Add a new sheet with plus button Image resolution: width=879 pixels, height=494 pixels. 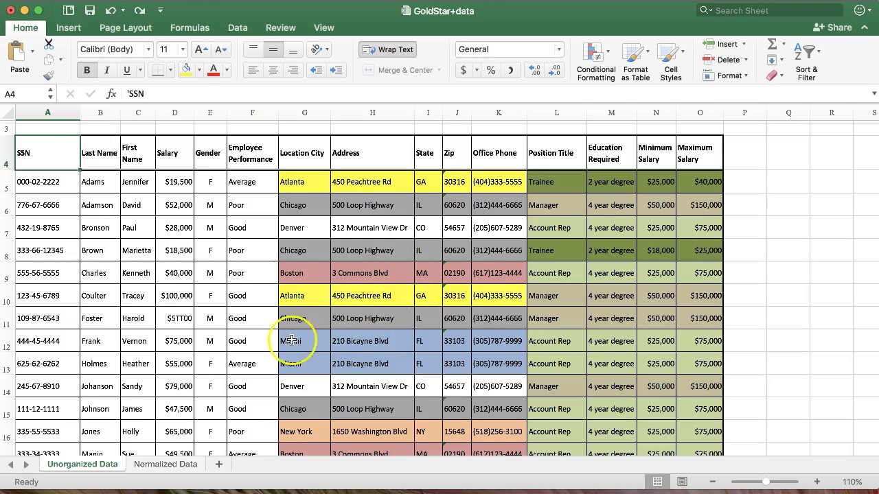click(x=218, y=464)
